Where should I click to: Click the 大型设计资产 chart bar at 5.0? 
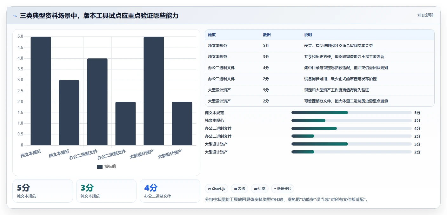154,91
